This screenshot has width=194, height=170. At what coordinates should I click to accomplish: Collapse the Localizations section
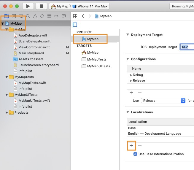(128, 112)
